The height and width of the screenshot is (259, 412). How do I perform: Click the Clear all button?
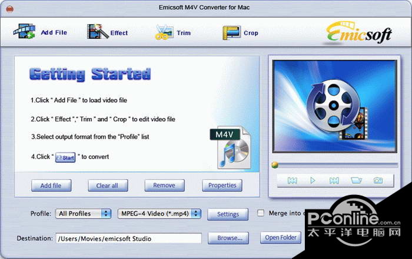tap(108, 186)
